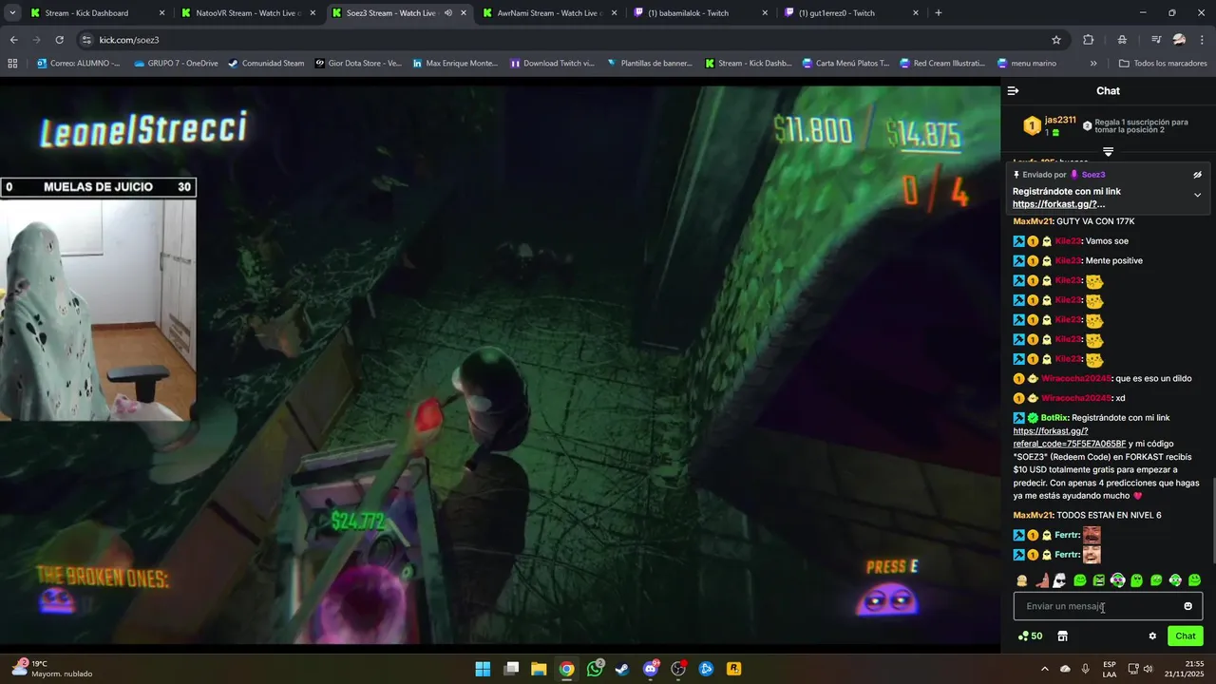Open the channel points shop icon
1216x684 pixels.
(1062, 636)
